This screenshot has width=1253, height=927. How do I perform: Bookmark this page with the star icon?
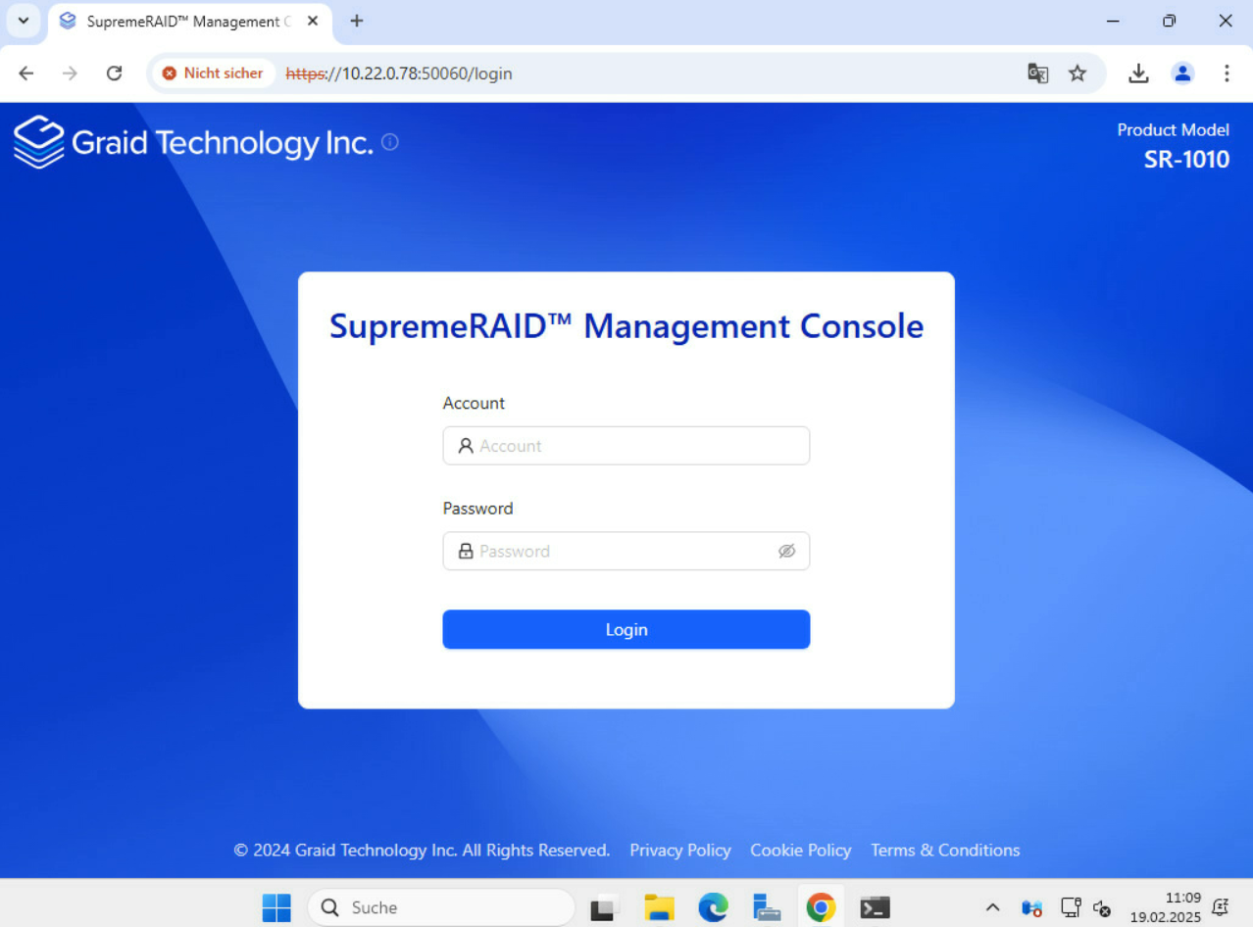click(1078, 73)
